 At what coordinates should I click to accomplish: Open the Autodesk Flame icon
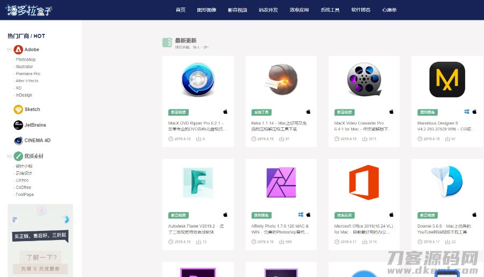tap(198, 183)
